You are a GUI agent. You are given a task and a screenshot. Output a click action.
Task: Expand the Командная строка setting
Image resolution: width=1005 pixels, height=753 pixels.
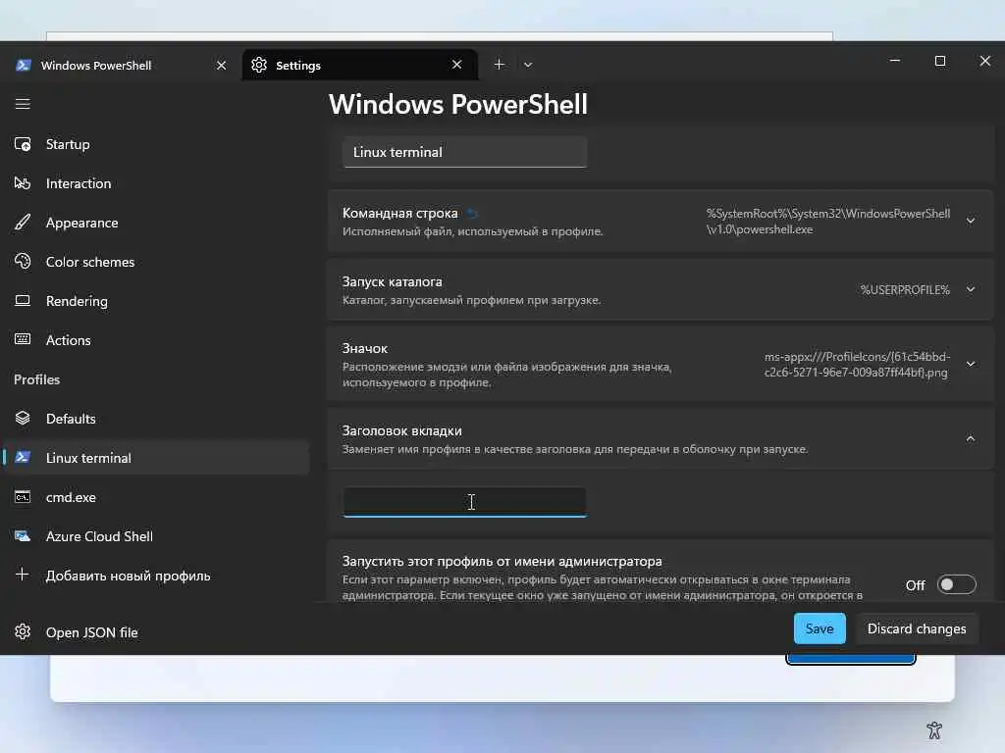click(x=971, y=221)
